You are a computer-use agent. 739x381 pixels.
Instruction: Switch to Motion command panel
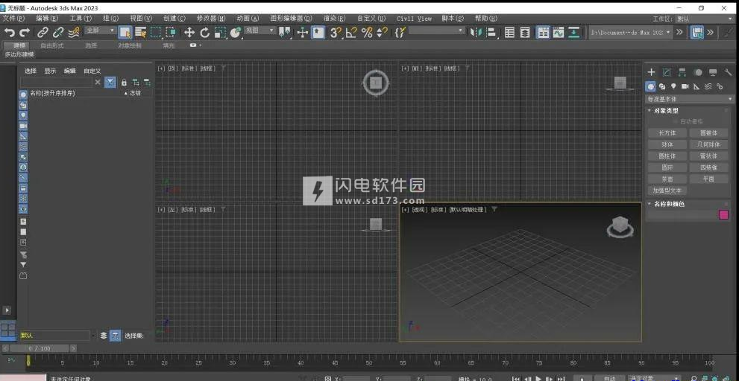click(x=697, y=72)
